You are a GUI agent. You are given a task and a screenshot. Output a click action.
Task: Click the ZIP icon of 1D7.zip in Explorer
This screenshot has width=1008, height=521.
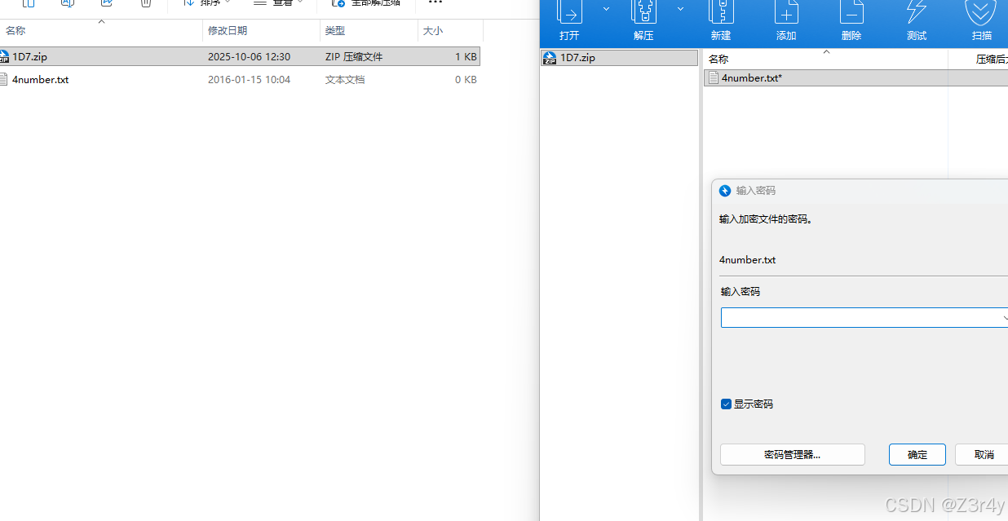[x=4, y=56]
